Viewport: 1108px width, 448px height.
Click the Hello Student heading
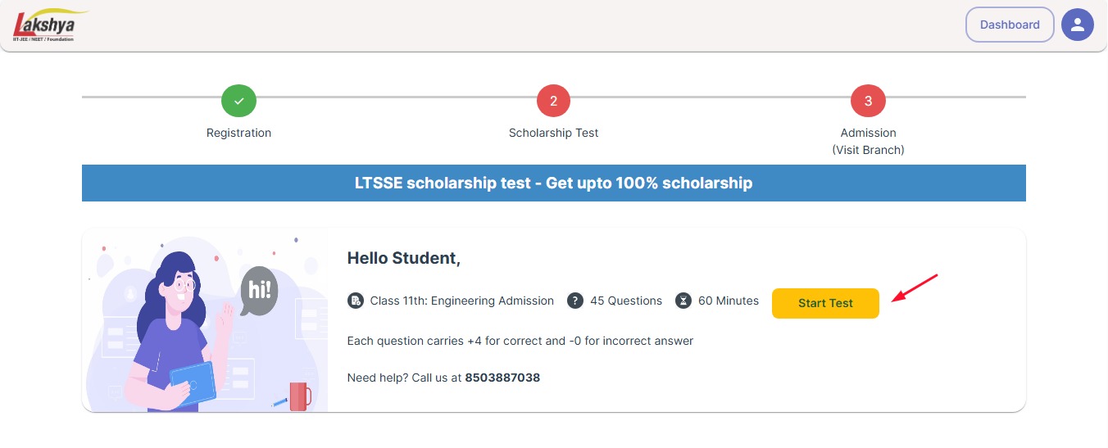click(403, 258)
